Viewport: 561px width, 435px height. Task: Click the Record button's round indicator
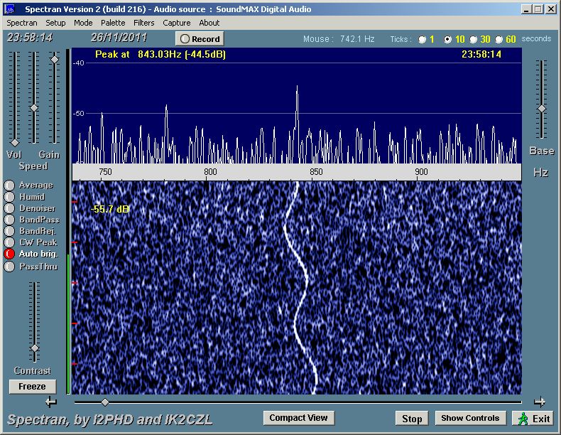185,39
